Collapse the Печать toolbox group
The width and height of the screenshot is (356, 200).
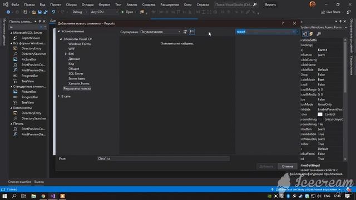click(11, 124)
